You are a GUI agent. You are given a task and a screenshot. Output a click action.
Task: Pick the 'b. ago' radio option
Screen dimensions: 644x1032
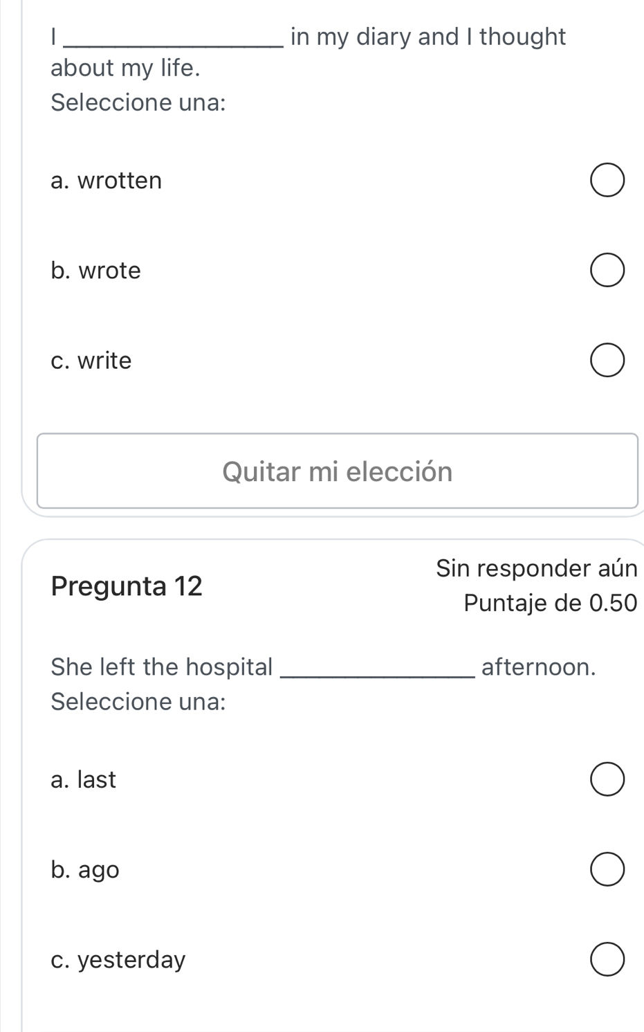tap(607, 870)
